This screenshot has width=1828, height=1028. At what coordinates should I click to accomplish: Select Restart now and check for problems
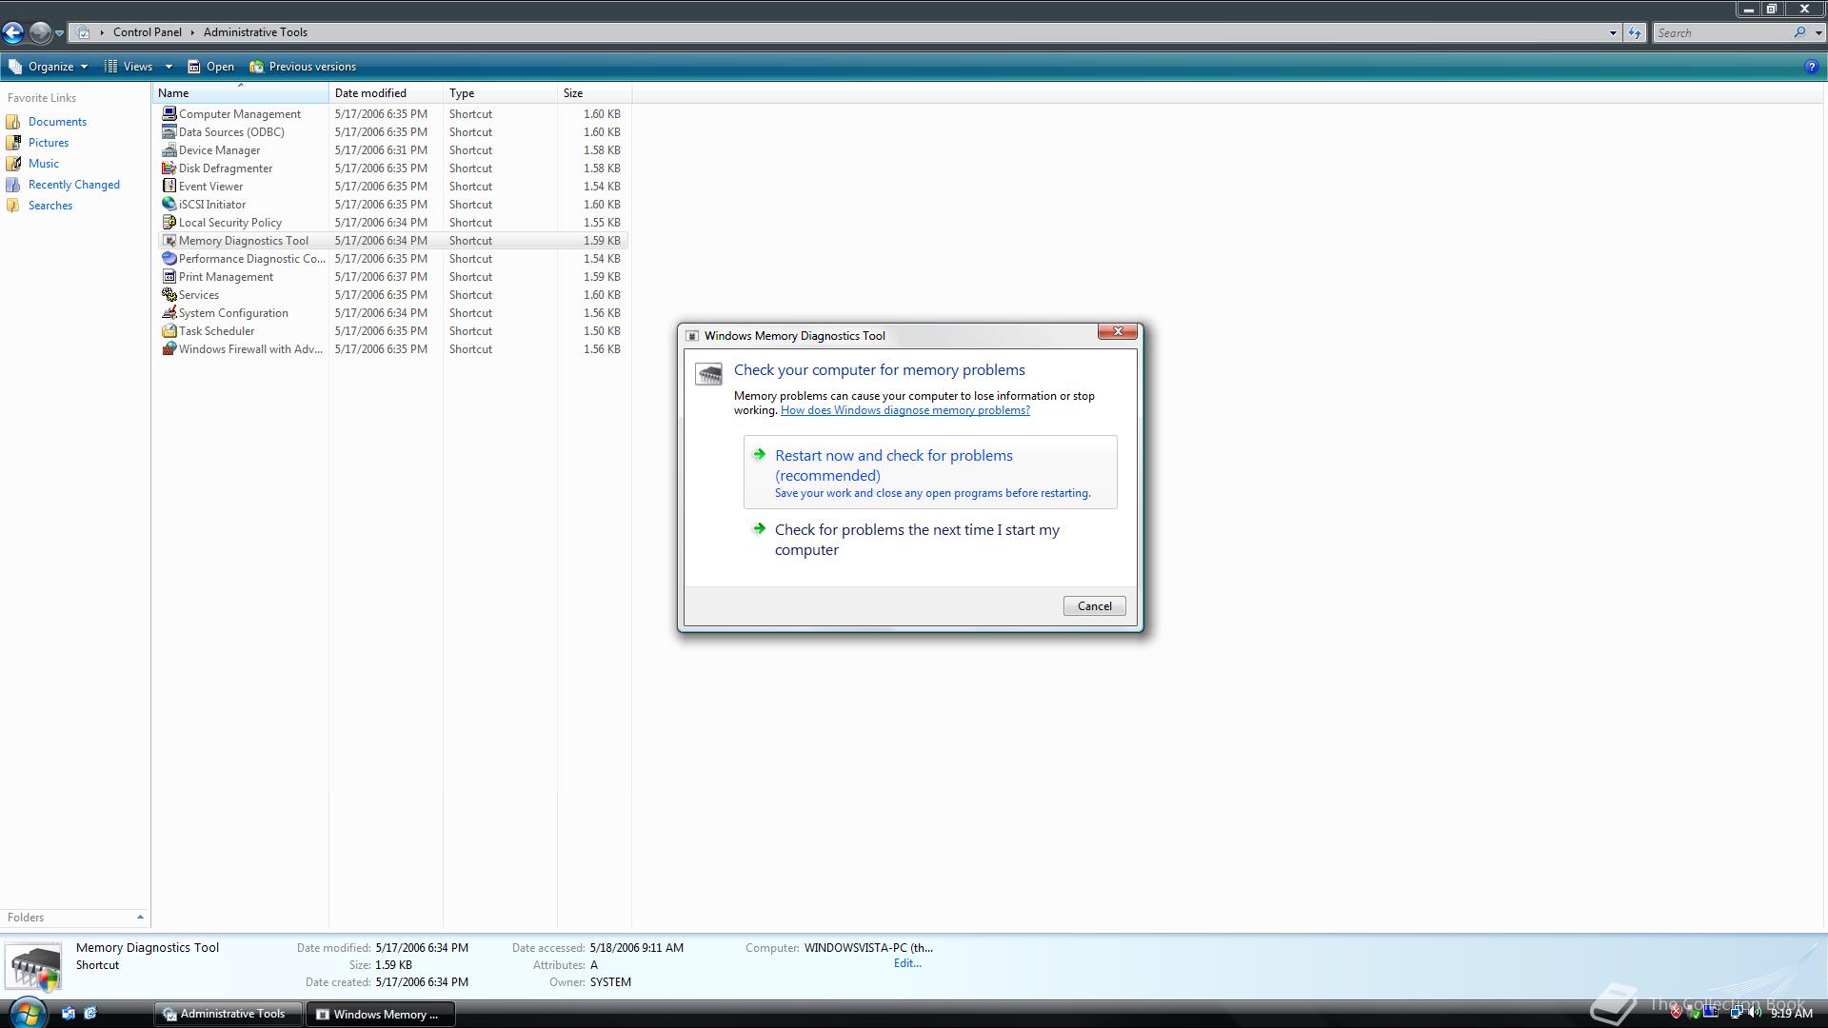[x=929, y=472]
